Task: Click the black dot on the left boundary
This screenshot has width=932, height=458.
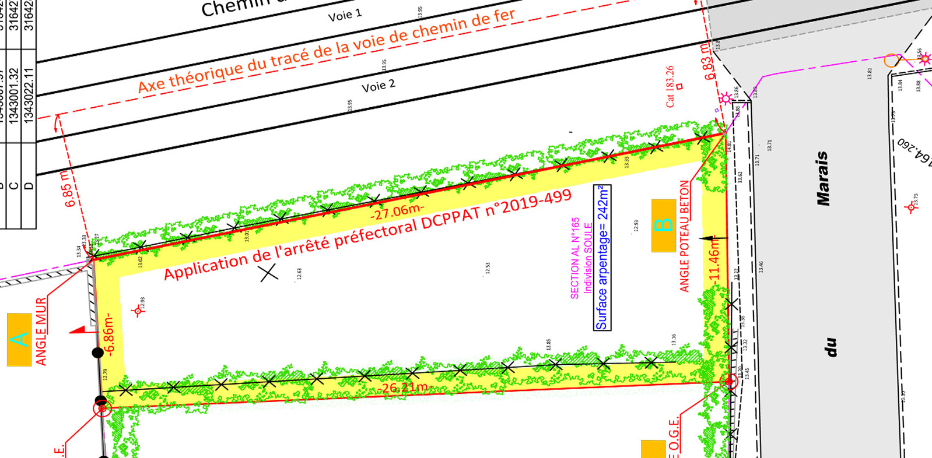Action: 98,353
